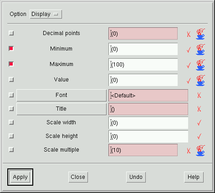The width and height of the screenshot is (215, 193).
Task: Tick the Scale height checkbox
Action: pyautogui.click(x=11, y=136)
